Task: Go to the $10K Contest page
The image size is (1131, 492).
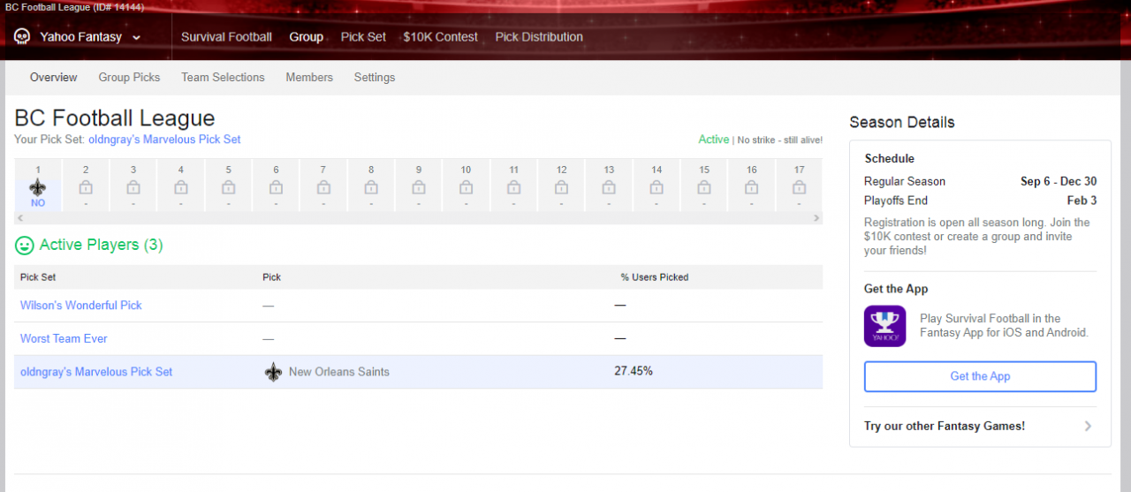Action: pyautogui.click(x=440, y=37)
